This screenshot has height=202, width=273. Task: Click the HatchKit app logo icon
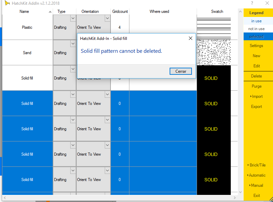pos(7,3)
